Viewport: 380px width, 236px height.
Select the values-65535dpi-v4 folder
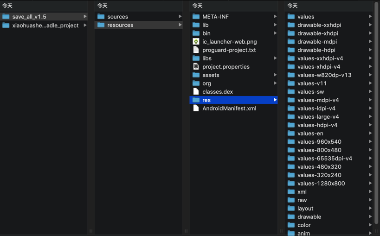pyautogui.click(x=329, y=159)
